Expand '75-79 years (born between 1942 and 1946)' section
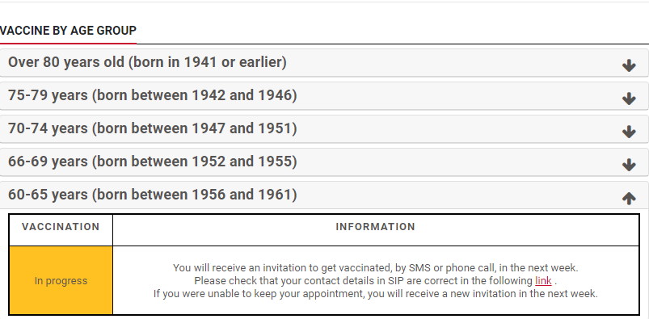 click(324, 95)
